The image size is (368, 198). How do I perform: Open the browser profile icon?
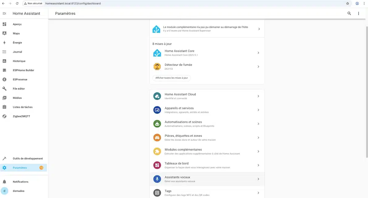[x=357, y=3]
